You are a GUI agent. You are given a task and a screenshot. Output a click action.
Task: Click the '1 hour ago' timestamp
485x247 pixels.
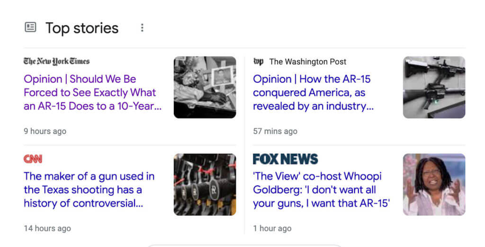[x=272, y=228]
